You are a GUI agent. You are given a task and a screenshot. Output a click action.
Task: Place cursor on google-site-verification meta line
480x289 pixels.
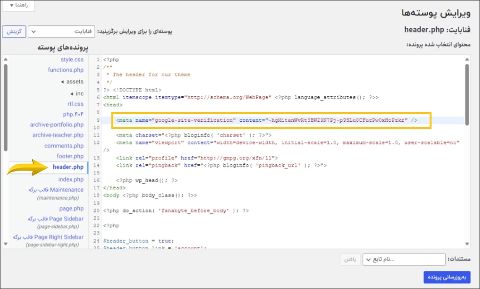point(266,120)
